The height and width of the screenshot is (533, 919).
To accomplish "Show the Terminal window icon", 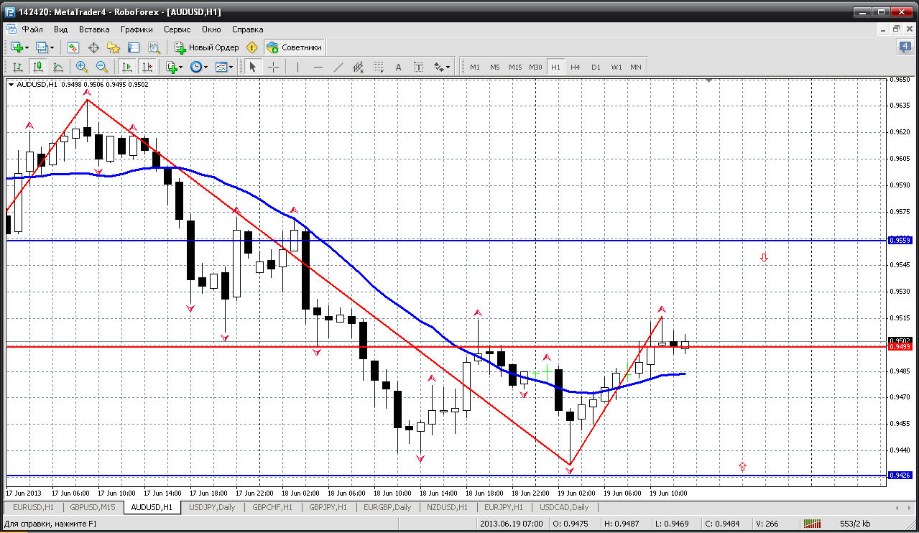I will (x=134, y=47).
